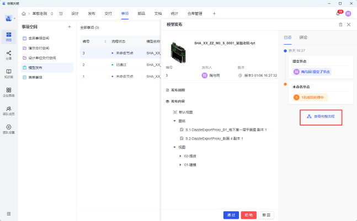Open 团队设置 team settings in sidebar
The width and height of the screenshot is (357, 221).
pos(9,129)
